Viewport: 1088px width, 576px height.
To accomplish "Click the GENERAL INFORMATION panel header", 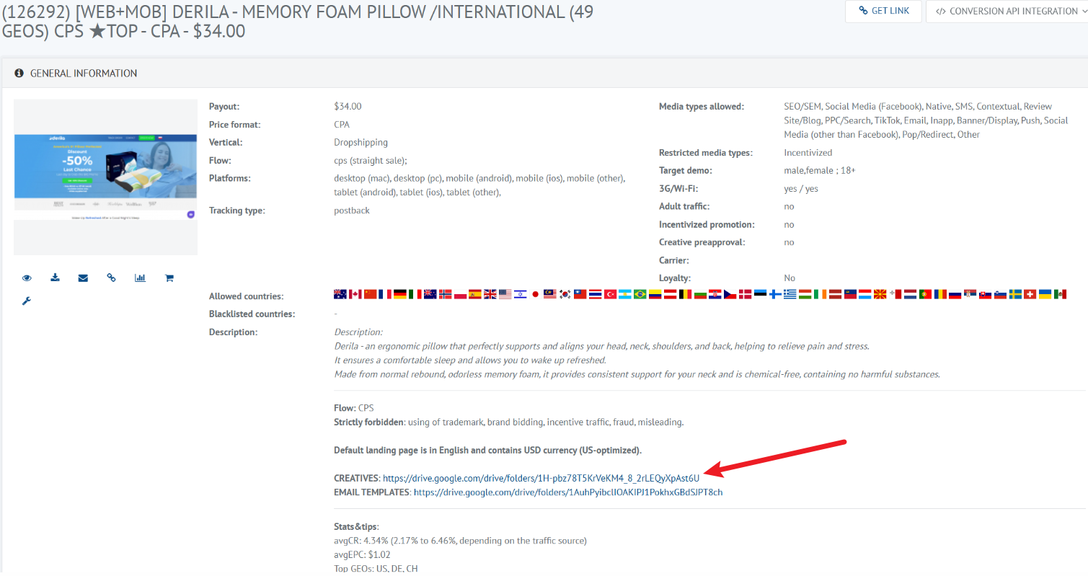I will pyautogui.click(x=84, y=74).
